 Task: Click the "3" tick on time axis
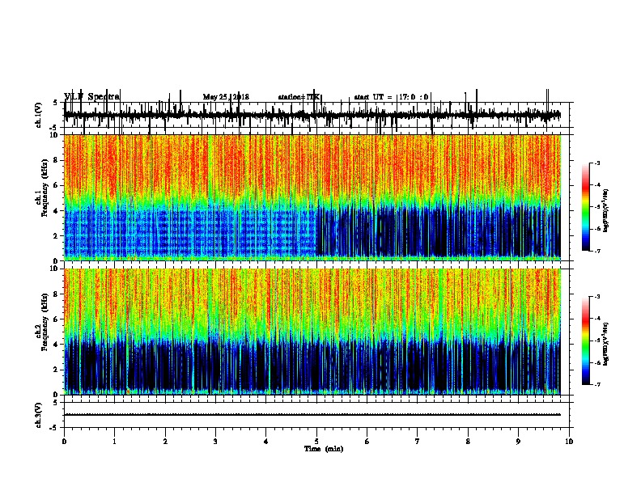coord(215,442)
